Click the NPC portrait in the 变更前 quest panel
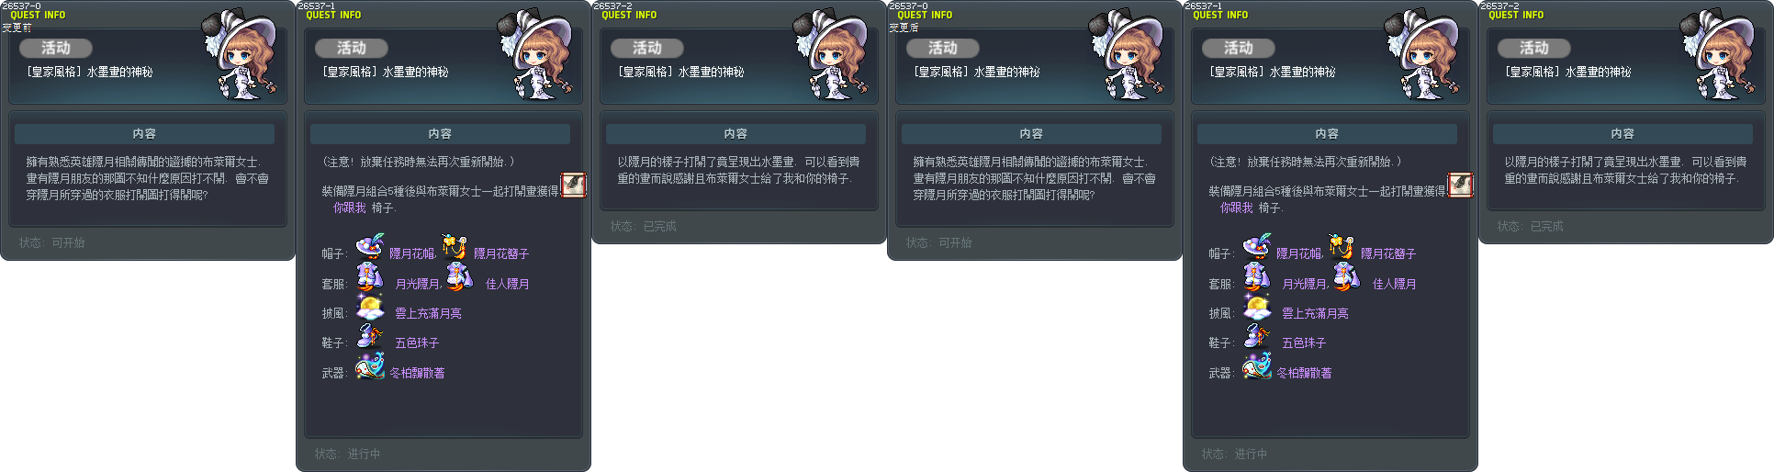1774x472 pixels. pyautogui.click(x=239, y=54)
